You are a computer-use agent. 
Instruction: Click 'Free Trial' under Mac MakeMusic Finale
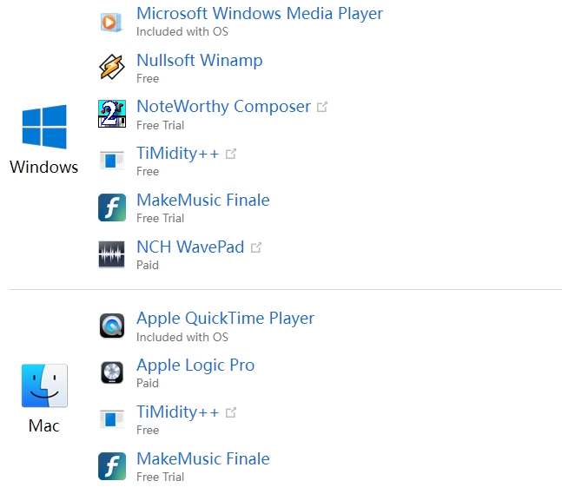[160, 477]
